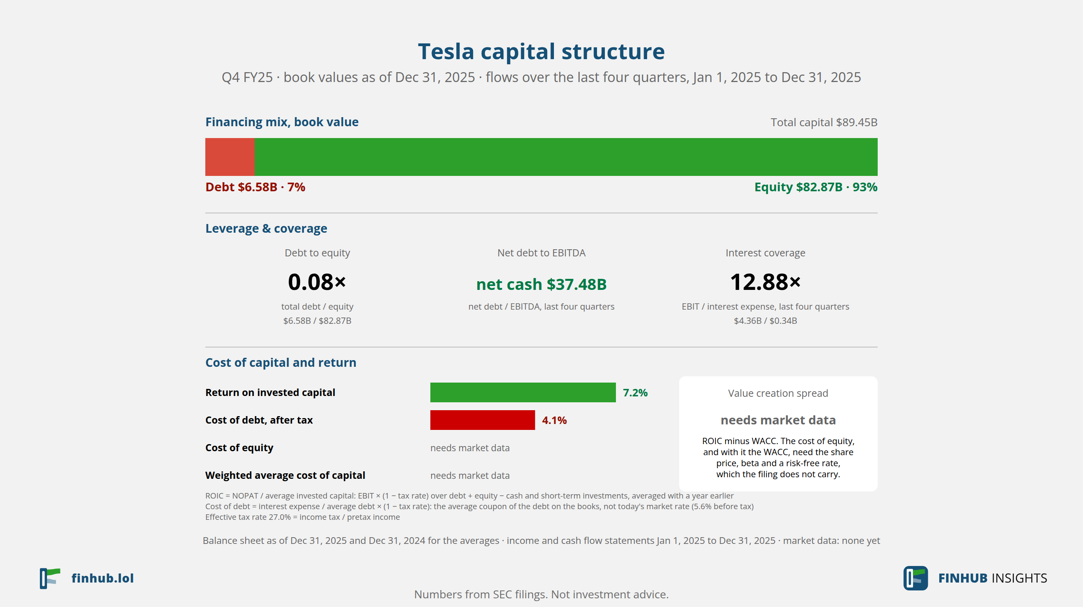Click the FINHUB INSIGHTS brand text
This screenshot has height=607, width=1083.
click(x=993, y=579)
